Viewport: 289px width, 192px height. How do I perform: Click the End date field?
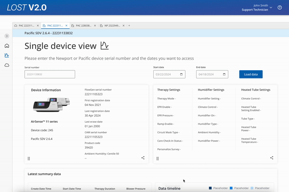(212, 74)
